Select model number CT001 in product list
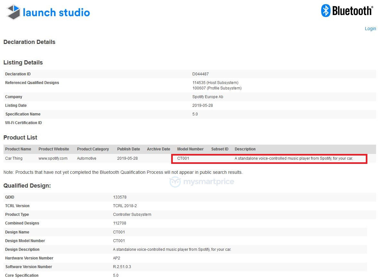This screenshot has height=279, width=378. [x=183, y=158]
